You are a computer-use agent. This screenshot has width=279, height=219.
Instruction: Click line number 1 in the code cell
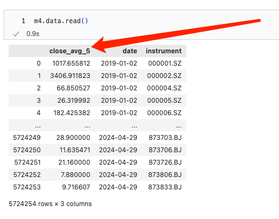[23, 21]
